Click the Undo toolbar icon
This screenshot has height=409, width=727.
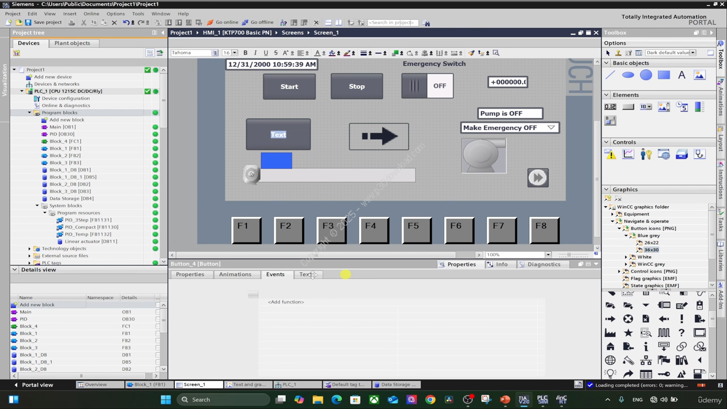coord(126,23)
